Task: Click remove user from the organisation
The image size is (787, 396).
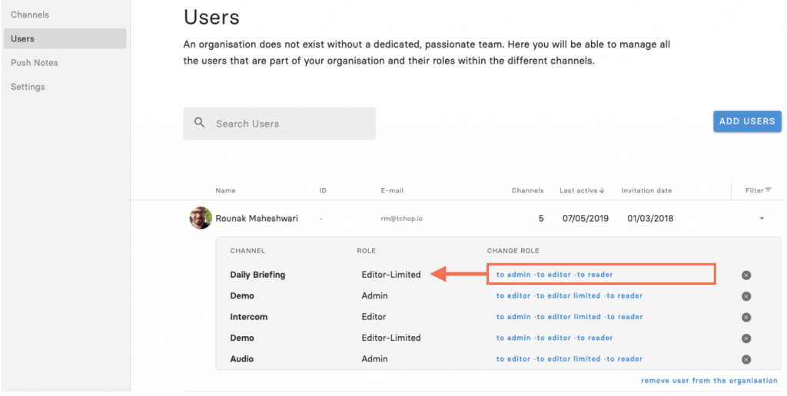Action: pyautogui.click(x=709, y=381)
